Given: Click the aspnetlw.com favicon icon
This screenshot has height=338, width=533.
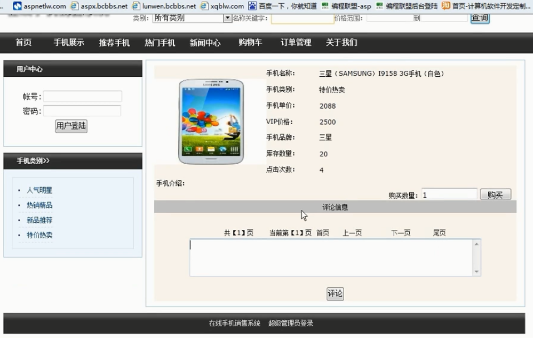Looking at the screenshot, I should tap(17, 6).
